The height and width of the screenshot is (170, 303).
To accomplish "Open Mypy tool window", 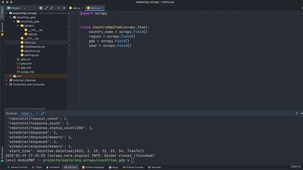I will (114, 167).
